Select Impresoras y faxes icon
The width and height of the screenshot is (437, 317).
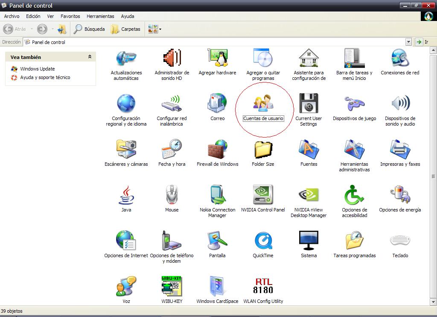click(400, 149)
